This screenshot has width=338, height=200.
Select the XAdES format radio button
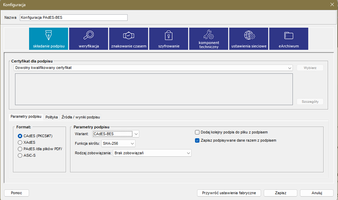pos(20,142)
